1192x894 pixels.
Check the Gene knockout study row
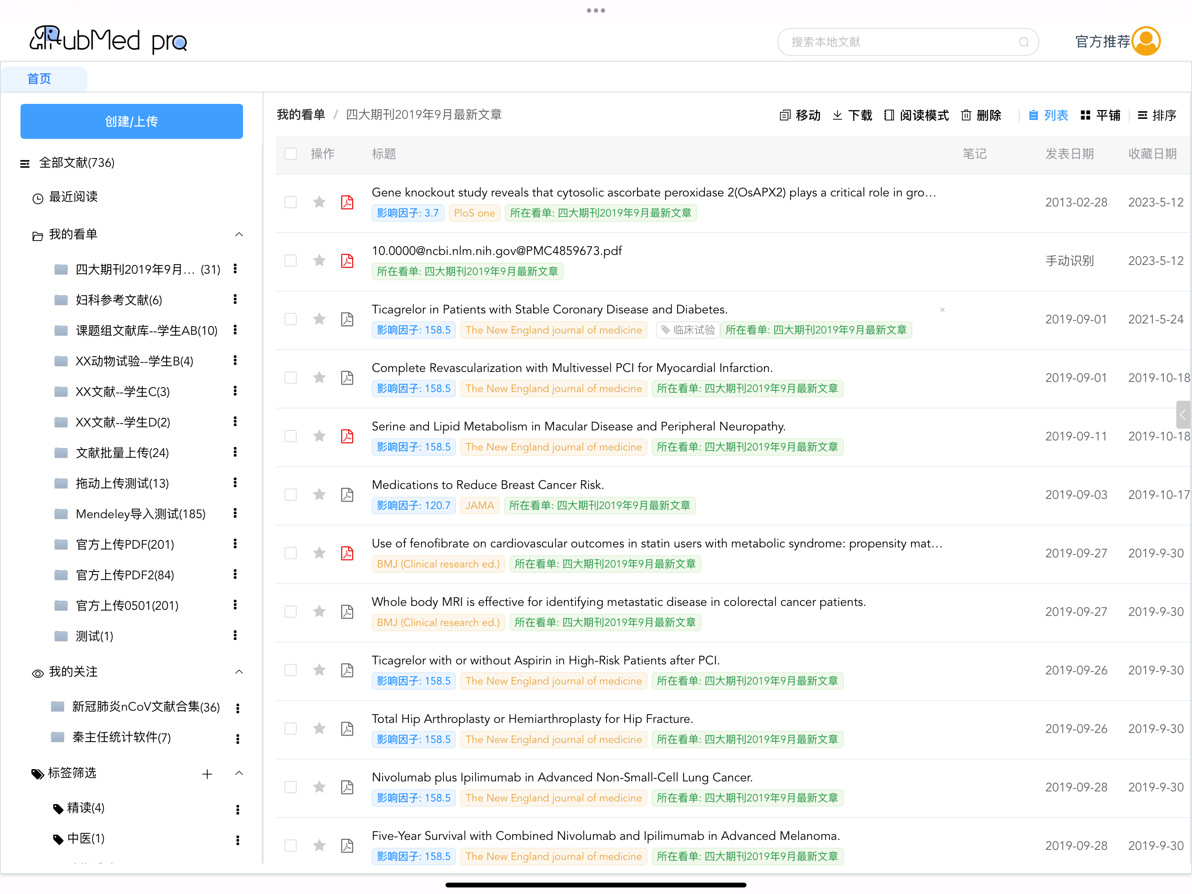click(291, 202)
